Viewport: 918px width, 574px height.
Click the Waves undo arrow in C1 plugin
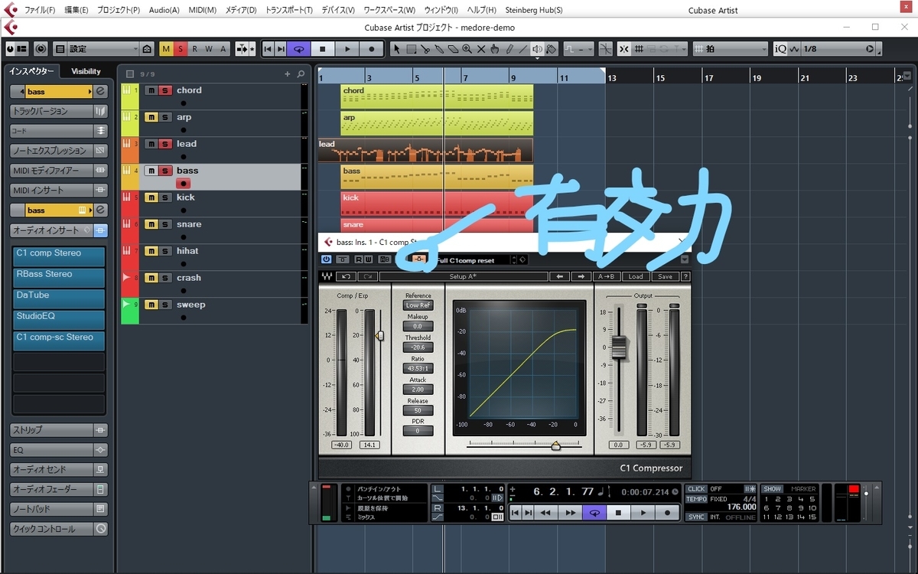(x=346, y=276)
